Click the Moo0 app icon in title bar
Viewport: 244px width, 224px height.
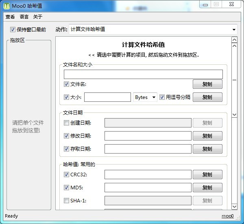tap(7, 6)
